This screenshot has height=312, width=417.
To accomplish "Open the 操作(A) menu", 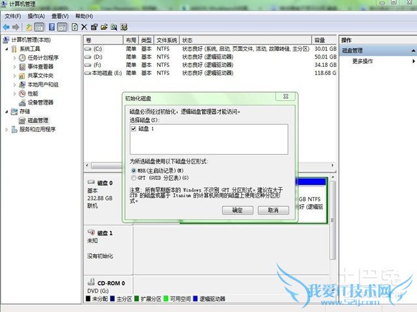I will pos(36,16).
